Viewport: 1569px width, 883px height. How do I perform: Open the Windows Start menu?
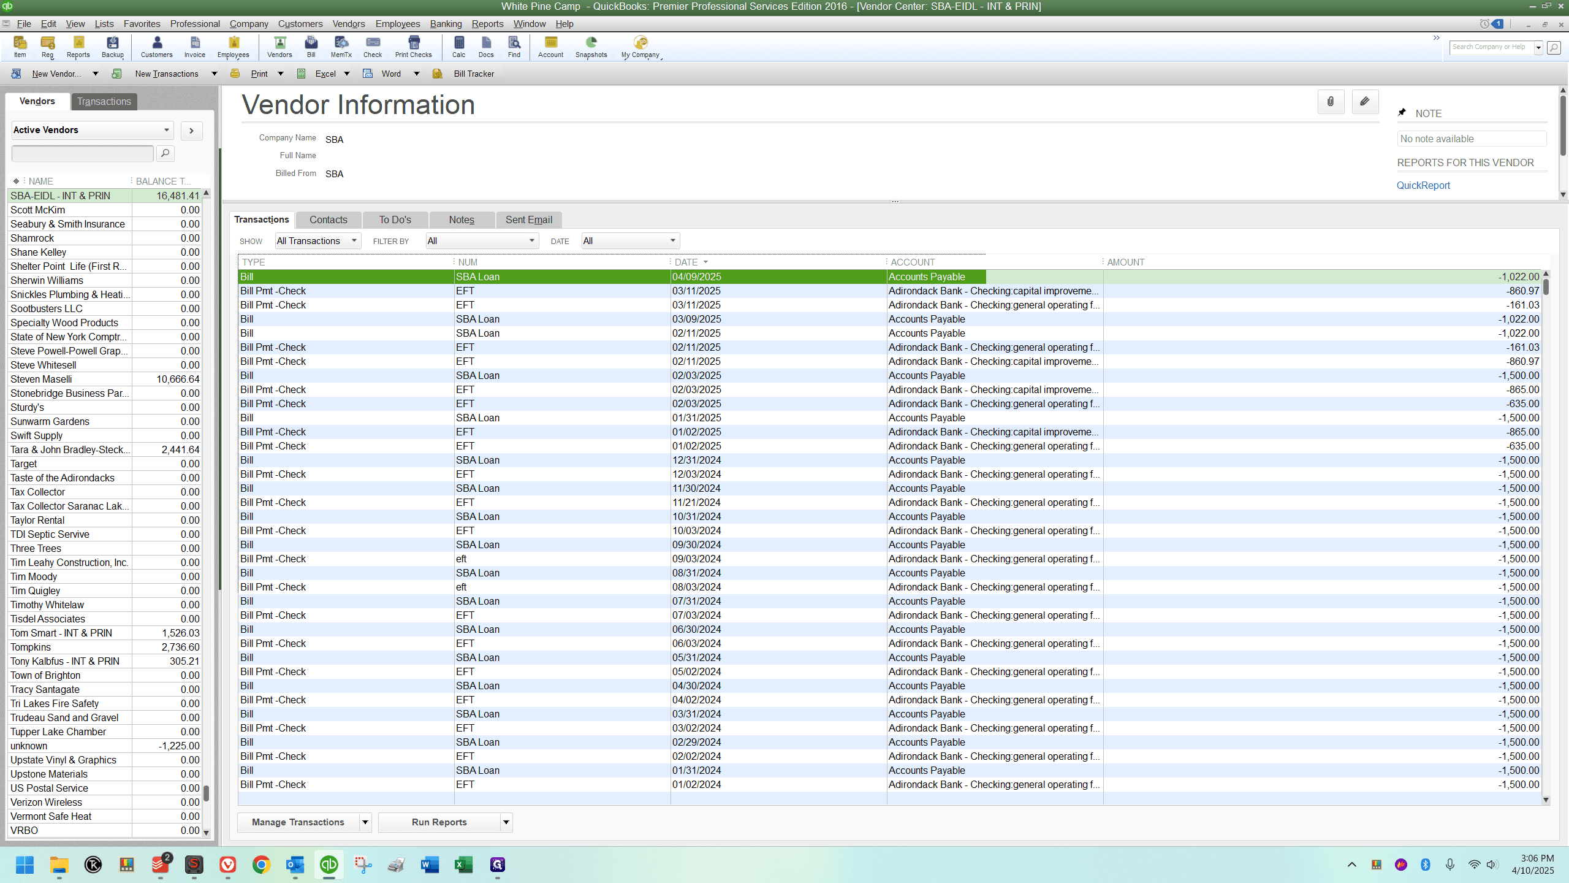(25, 865)
